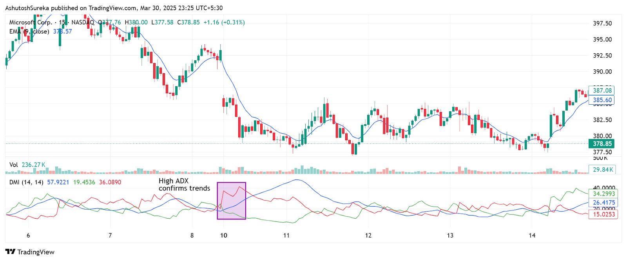The height and width of the screenshot is (261, 627).
Task: Select the EMA (9, close) indicator label
Action: 29,31
